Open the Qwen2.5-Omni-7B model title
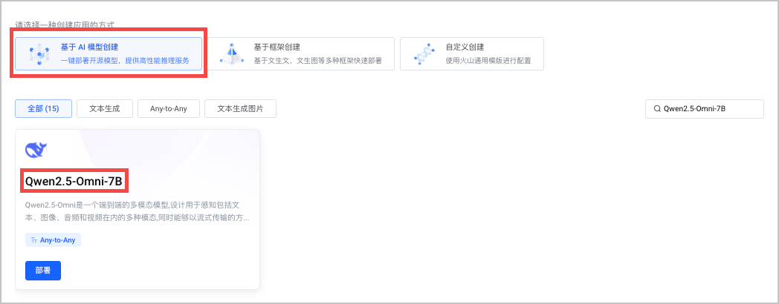Screen dimensions: 779x304 pos(74,182)
